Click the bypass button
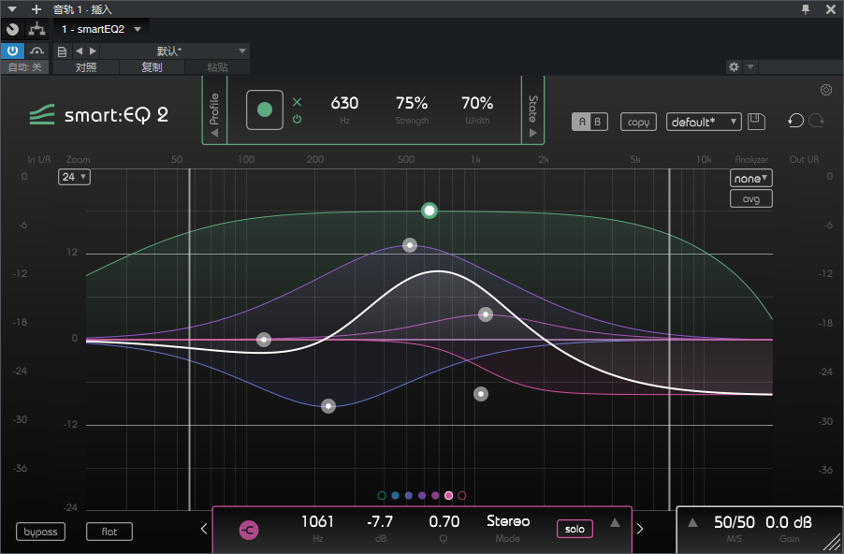844x554 pixels. pyautogui.click(x=40, y=532)
